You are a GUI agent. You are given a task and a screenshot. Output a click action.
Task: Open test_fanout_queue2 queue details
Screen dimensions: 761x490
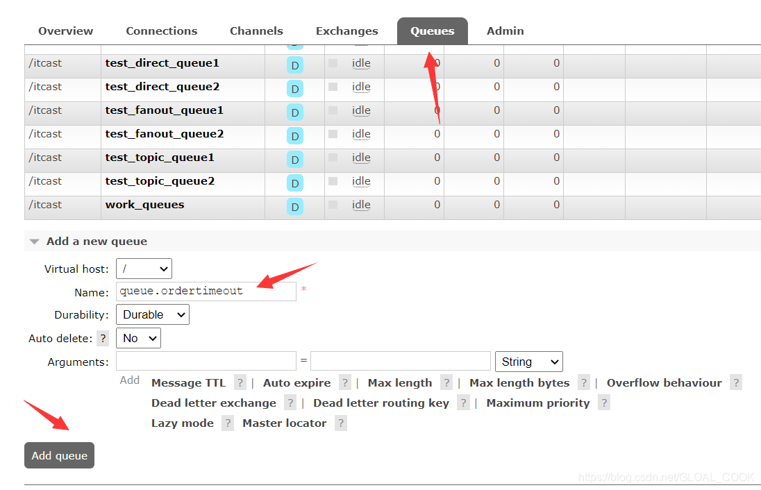click(x=165, y=134)
